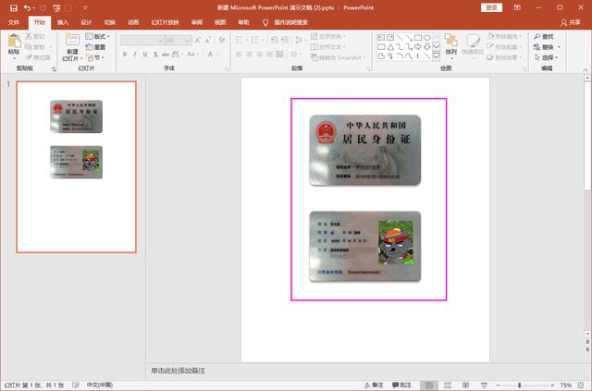Open the Insert ribbon tab
The width and height of the screenshot is (592, 391).
62,21
